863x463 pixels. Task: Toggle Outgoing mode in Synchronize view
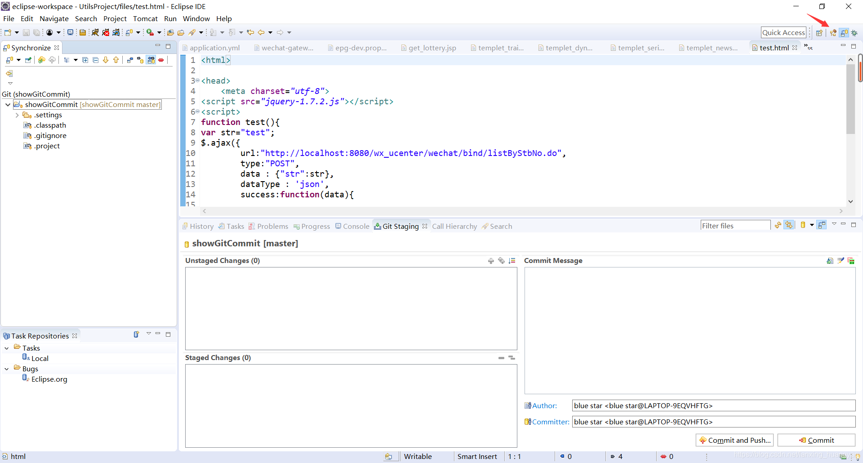(x=140, y=60)
